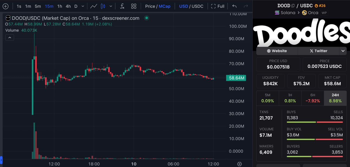Image resolution: width=350 pixels, height=167 pixels.
Task: Expand the social links dropdown chevron
Action: click(x=343, y=51)
